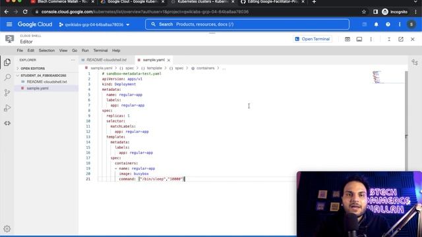Screen dimensions: 422x237
Task: Click the Search products and resources field
Action: pyautogui.click(x=247, y=24)
